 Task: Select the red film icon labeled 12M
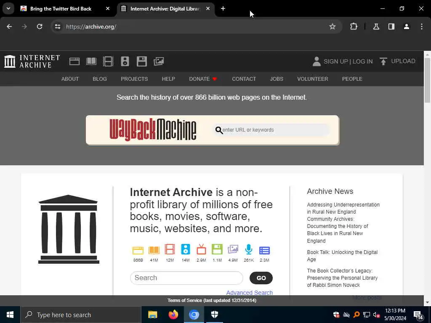[170, 249]
